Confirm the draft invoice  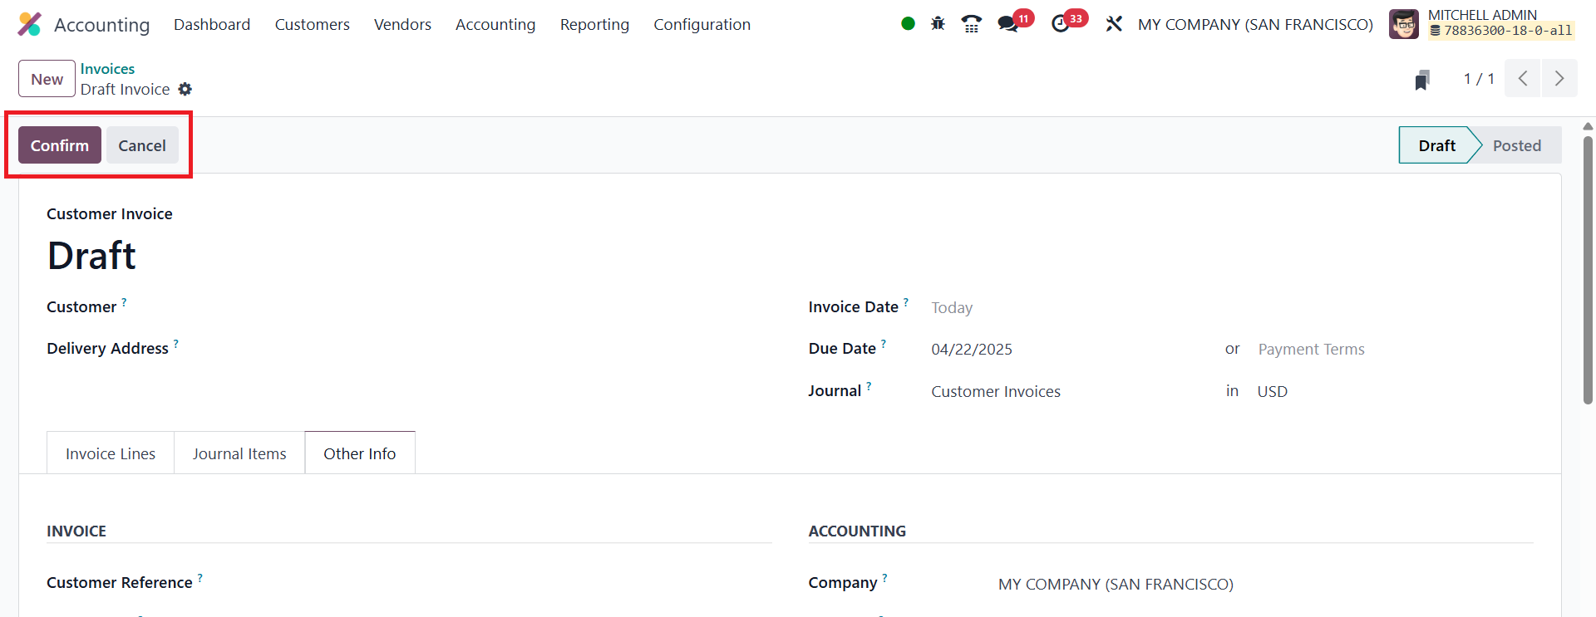pos(60,145)
